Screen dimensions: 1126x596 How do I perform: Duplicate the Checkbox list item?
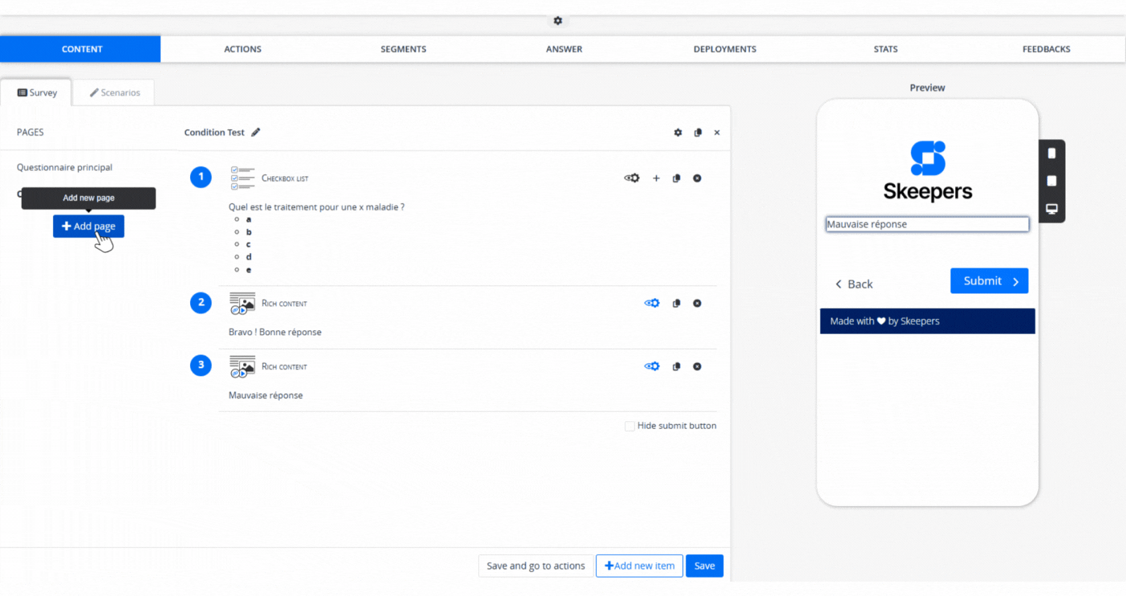[x=676, y=178]
